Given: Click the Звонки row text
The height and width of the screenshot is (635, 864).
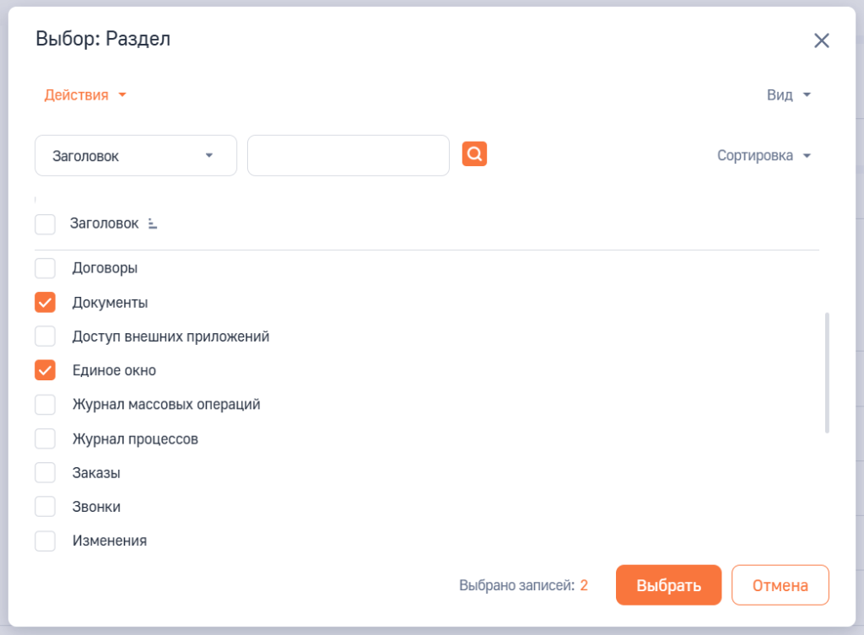Looking at the screenshot, I should [x=96, y=507].
